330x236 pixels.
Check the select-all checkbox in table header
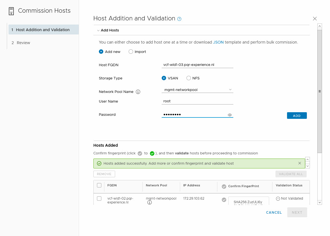click(99, 185)
